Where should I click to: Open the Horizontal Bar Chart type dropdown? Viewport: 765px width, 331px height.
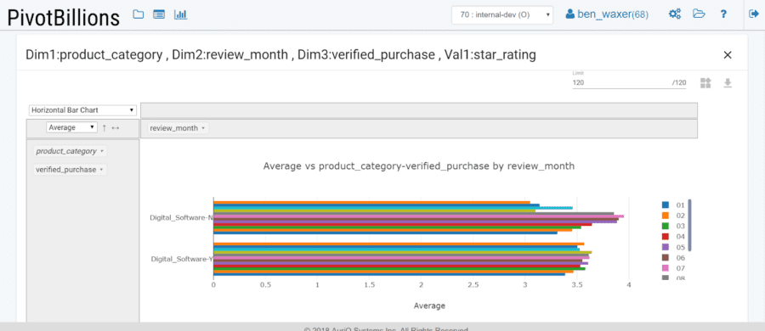coord(82,110)
